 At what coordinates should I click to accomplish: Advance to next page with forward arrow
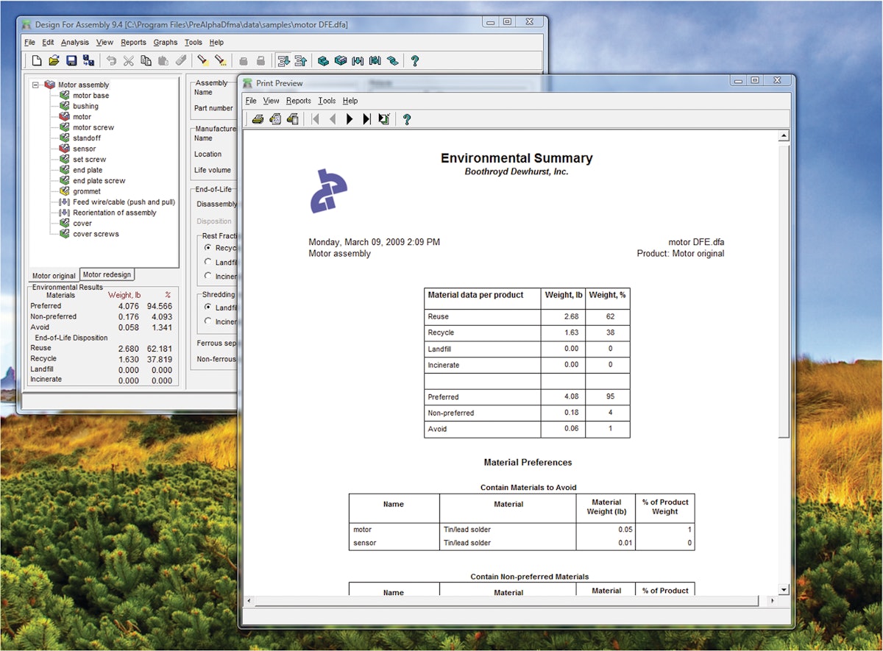click(x=350, y=118)
